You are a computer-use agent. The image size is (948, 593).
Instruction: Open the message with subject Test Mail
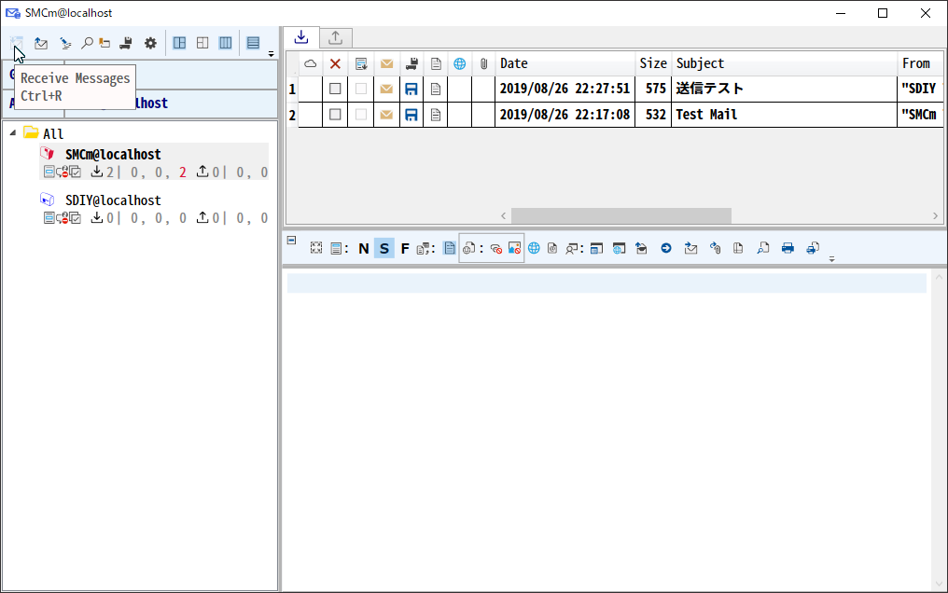click(x=706, y=115)
